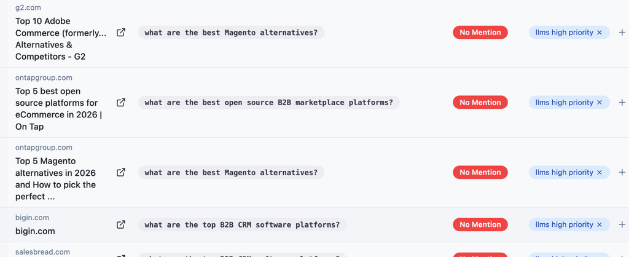Open Top 10 Adobe Commerce Alternatives title

(x=61, y=39)
